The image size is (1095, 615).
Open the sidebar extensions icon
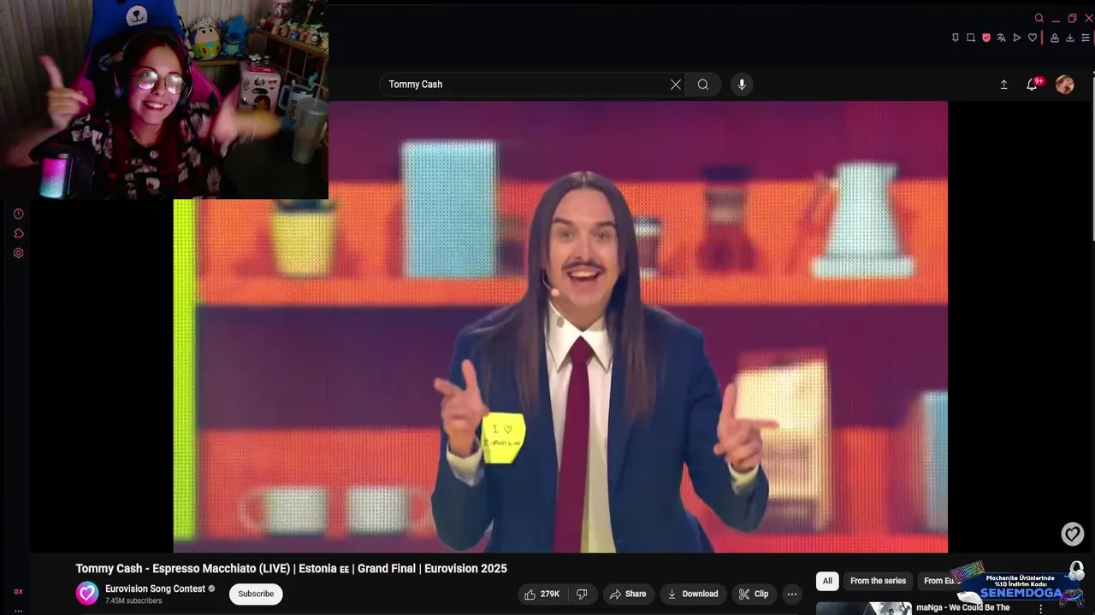point(18,233)
